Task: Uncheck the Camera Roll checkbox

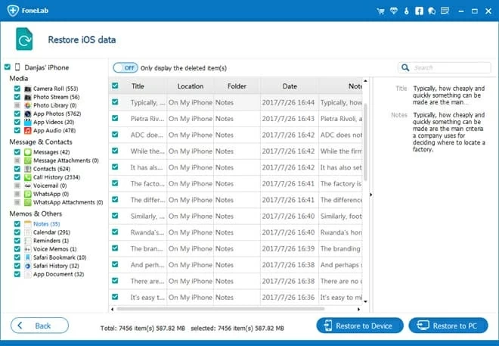Action: 17,89
